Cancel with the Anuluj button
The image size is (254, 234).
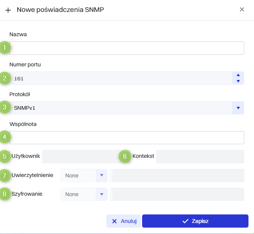[123, 221]
